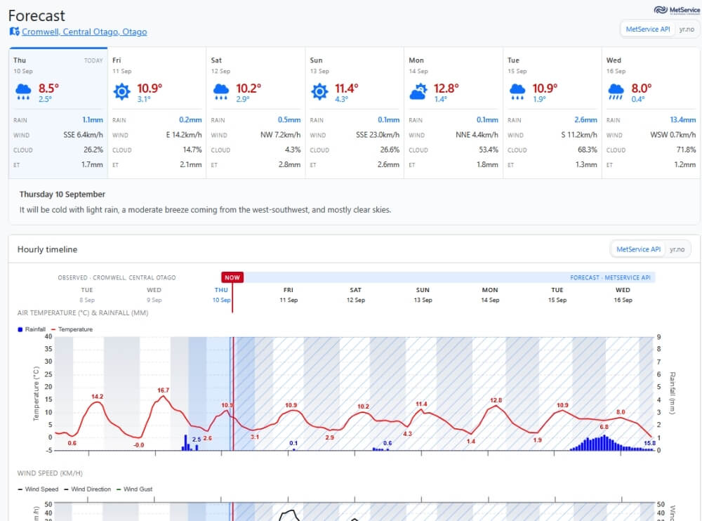Click the Forecast page heading
This screenshot has height=521, width=702.
tap(37, 15)
